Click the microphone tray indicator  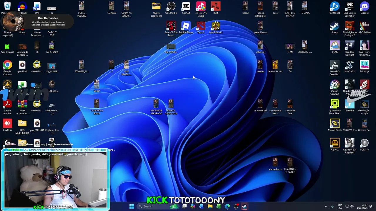(x=332, y=206)
